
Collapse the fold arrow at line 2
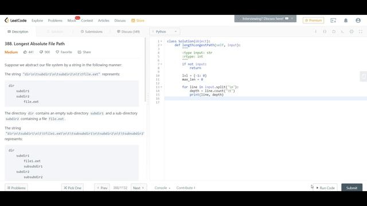coord(161,45)
